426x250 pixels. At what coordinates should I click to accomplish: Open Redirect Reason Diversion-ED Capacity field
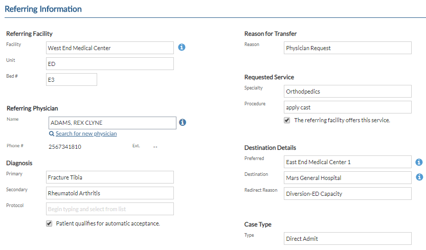coord(347,193)
